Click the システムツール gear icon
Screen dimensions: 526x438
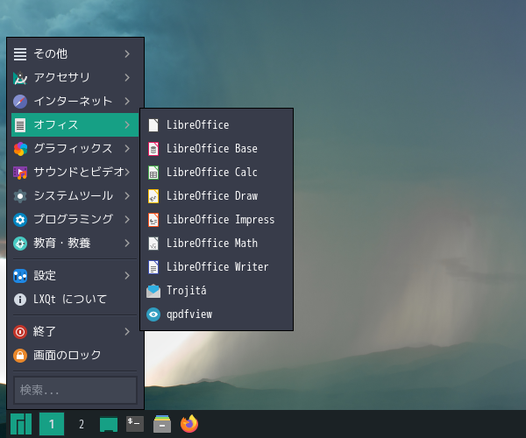pos(20,196)
